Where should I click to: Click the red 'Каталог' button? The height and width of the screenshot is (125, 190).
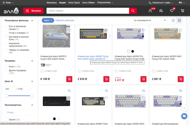(33, 11)
